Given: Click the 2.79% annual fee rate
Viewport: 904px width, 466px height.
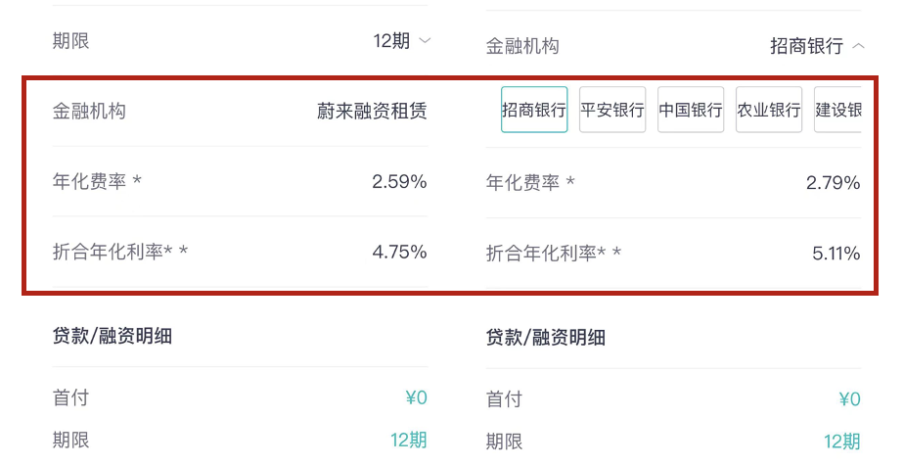Looking at the screenshot, I should coord(833,183).
